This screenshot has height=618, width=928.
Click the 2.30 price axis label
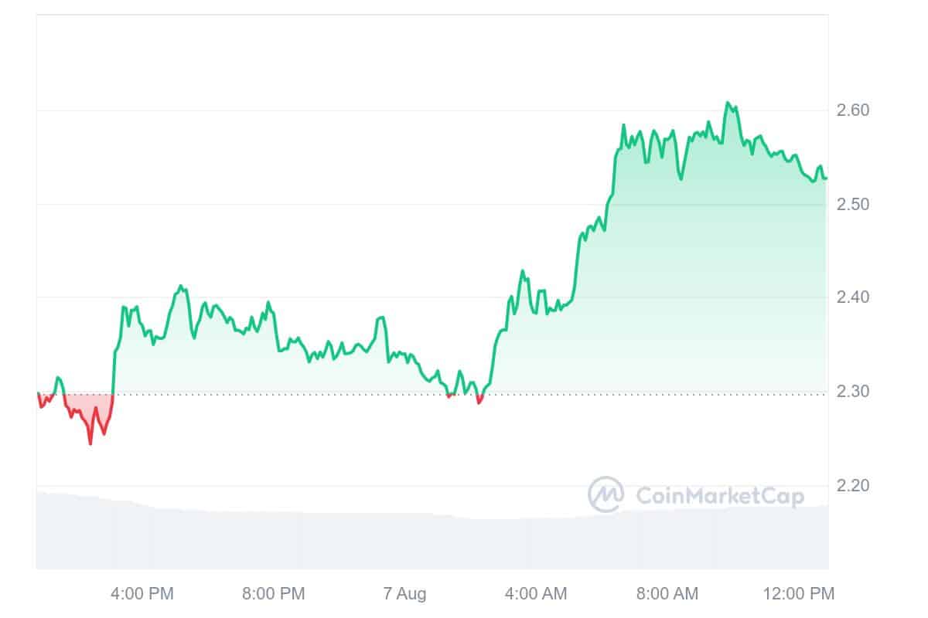pos(853,392)
